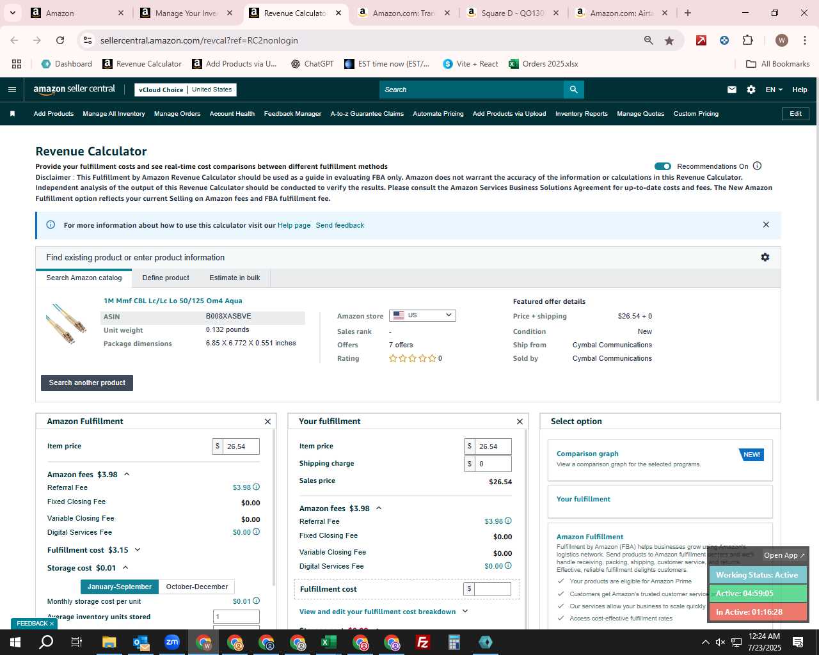This screenshot has height=655, width=819.
Task: Click the Amazon Fulfillment item price field
Action: 241,446
